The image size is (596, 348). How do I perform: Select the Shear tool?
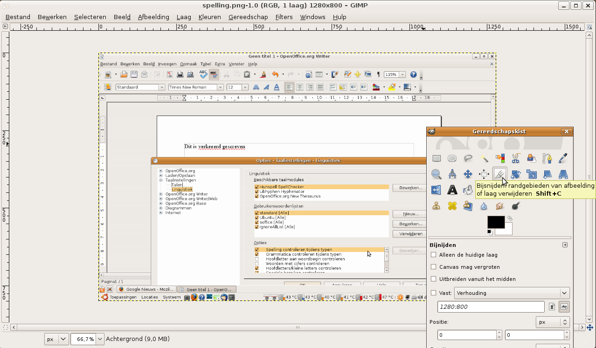[x=547, y=174]
